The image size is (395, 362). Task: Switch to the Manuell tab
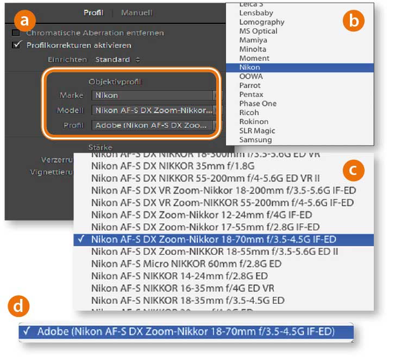(x=136, y=13)
